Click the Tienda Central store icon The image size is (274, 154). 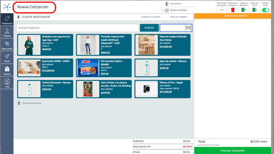[x=167, y=10]
